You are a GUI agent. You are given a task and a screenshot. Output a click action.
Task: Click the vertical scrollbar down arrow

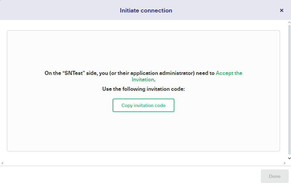[x=289, y=158]
